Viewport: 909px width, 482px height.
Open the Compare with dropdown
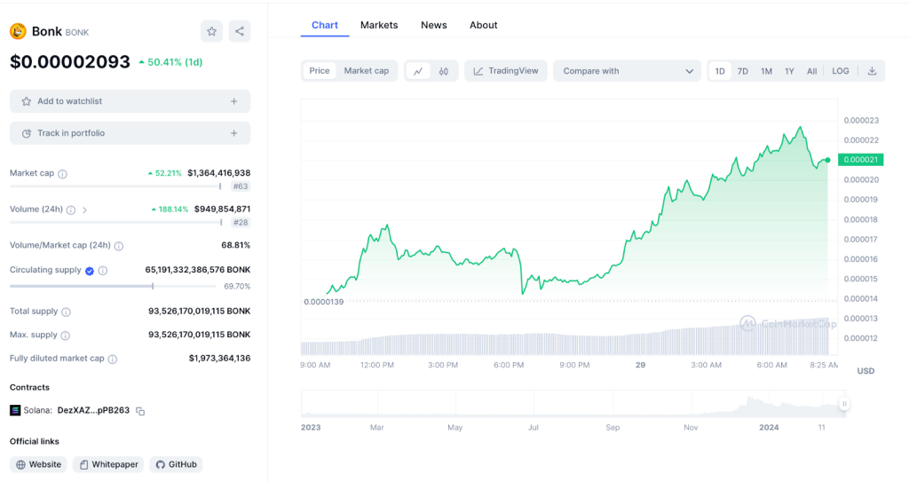(x=627, y=71)
